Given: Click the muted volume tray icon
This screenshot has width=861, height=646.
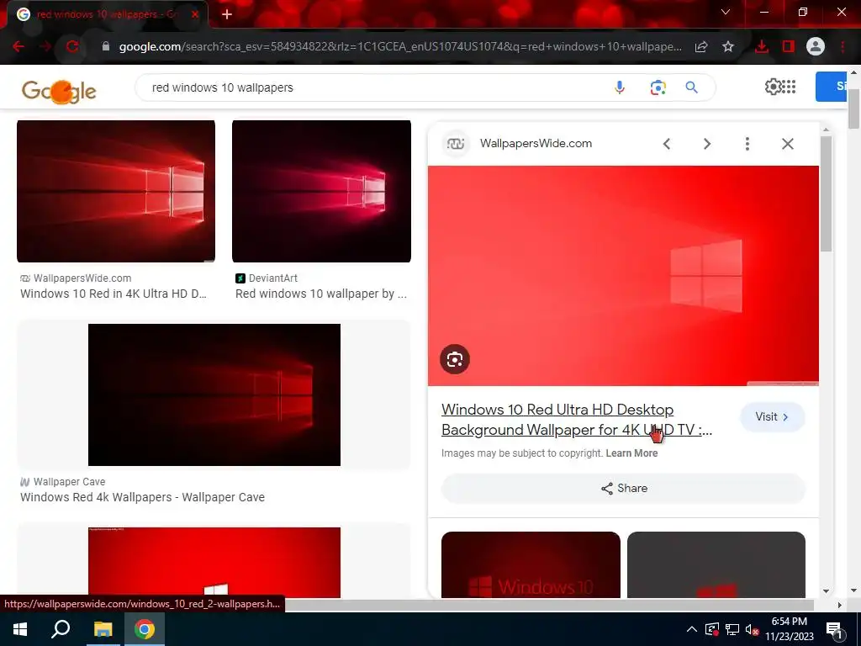Looking at the screenshot, I should click(752, 629).
